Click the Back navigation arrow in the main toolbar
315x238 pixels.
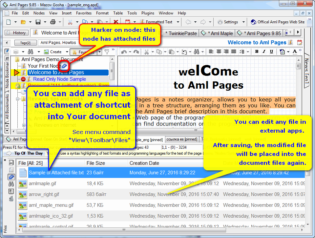[x=188, y=22]
